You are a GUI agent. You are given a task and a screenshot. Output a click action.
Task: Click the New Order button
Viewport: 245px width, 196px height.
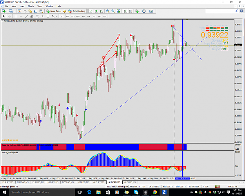tap(54, 11)
